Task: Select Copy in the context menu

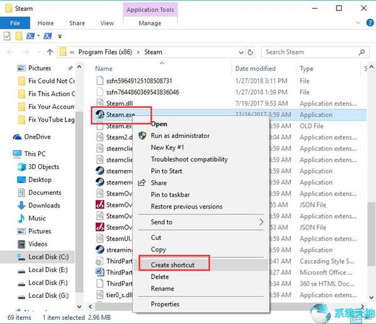Action: (x=159, y=249)
